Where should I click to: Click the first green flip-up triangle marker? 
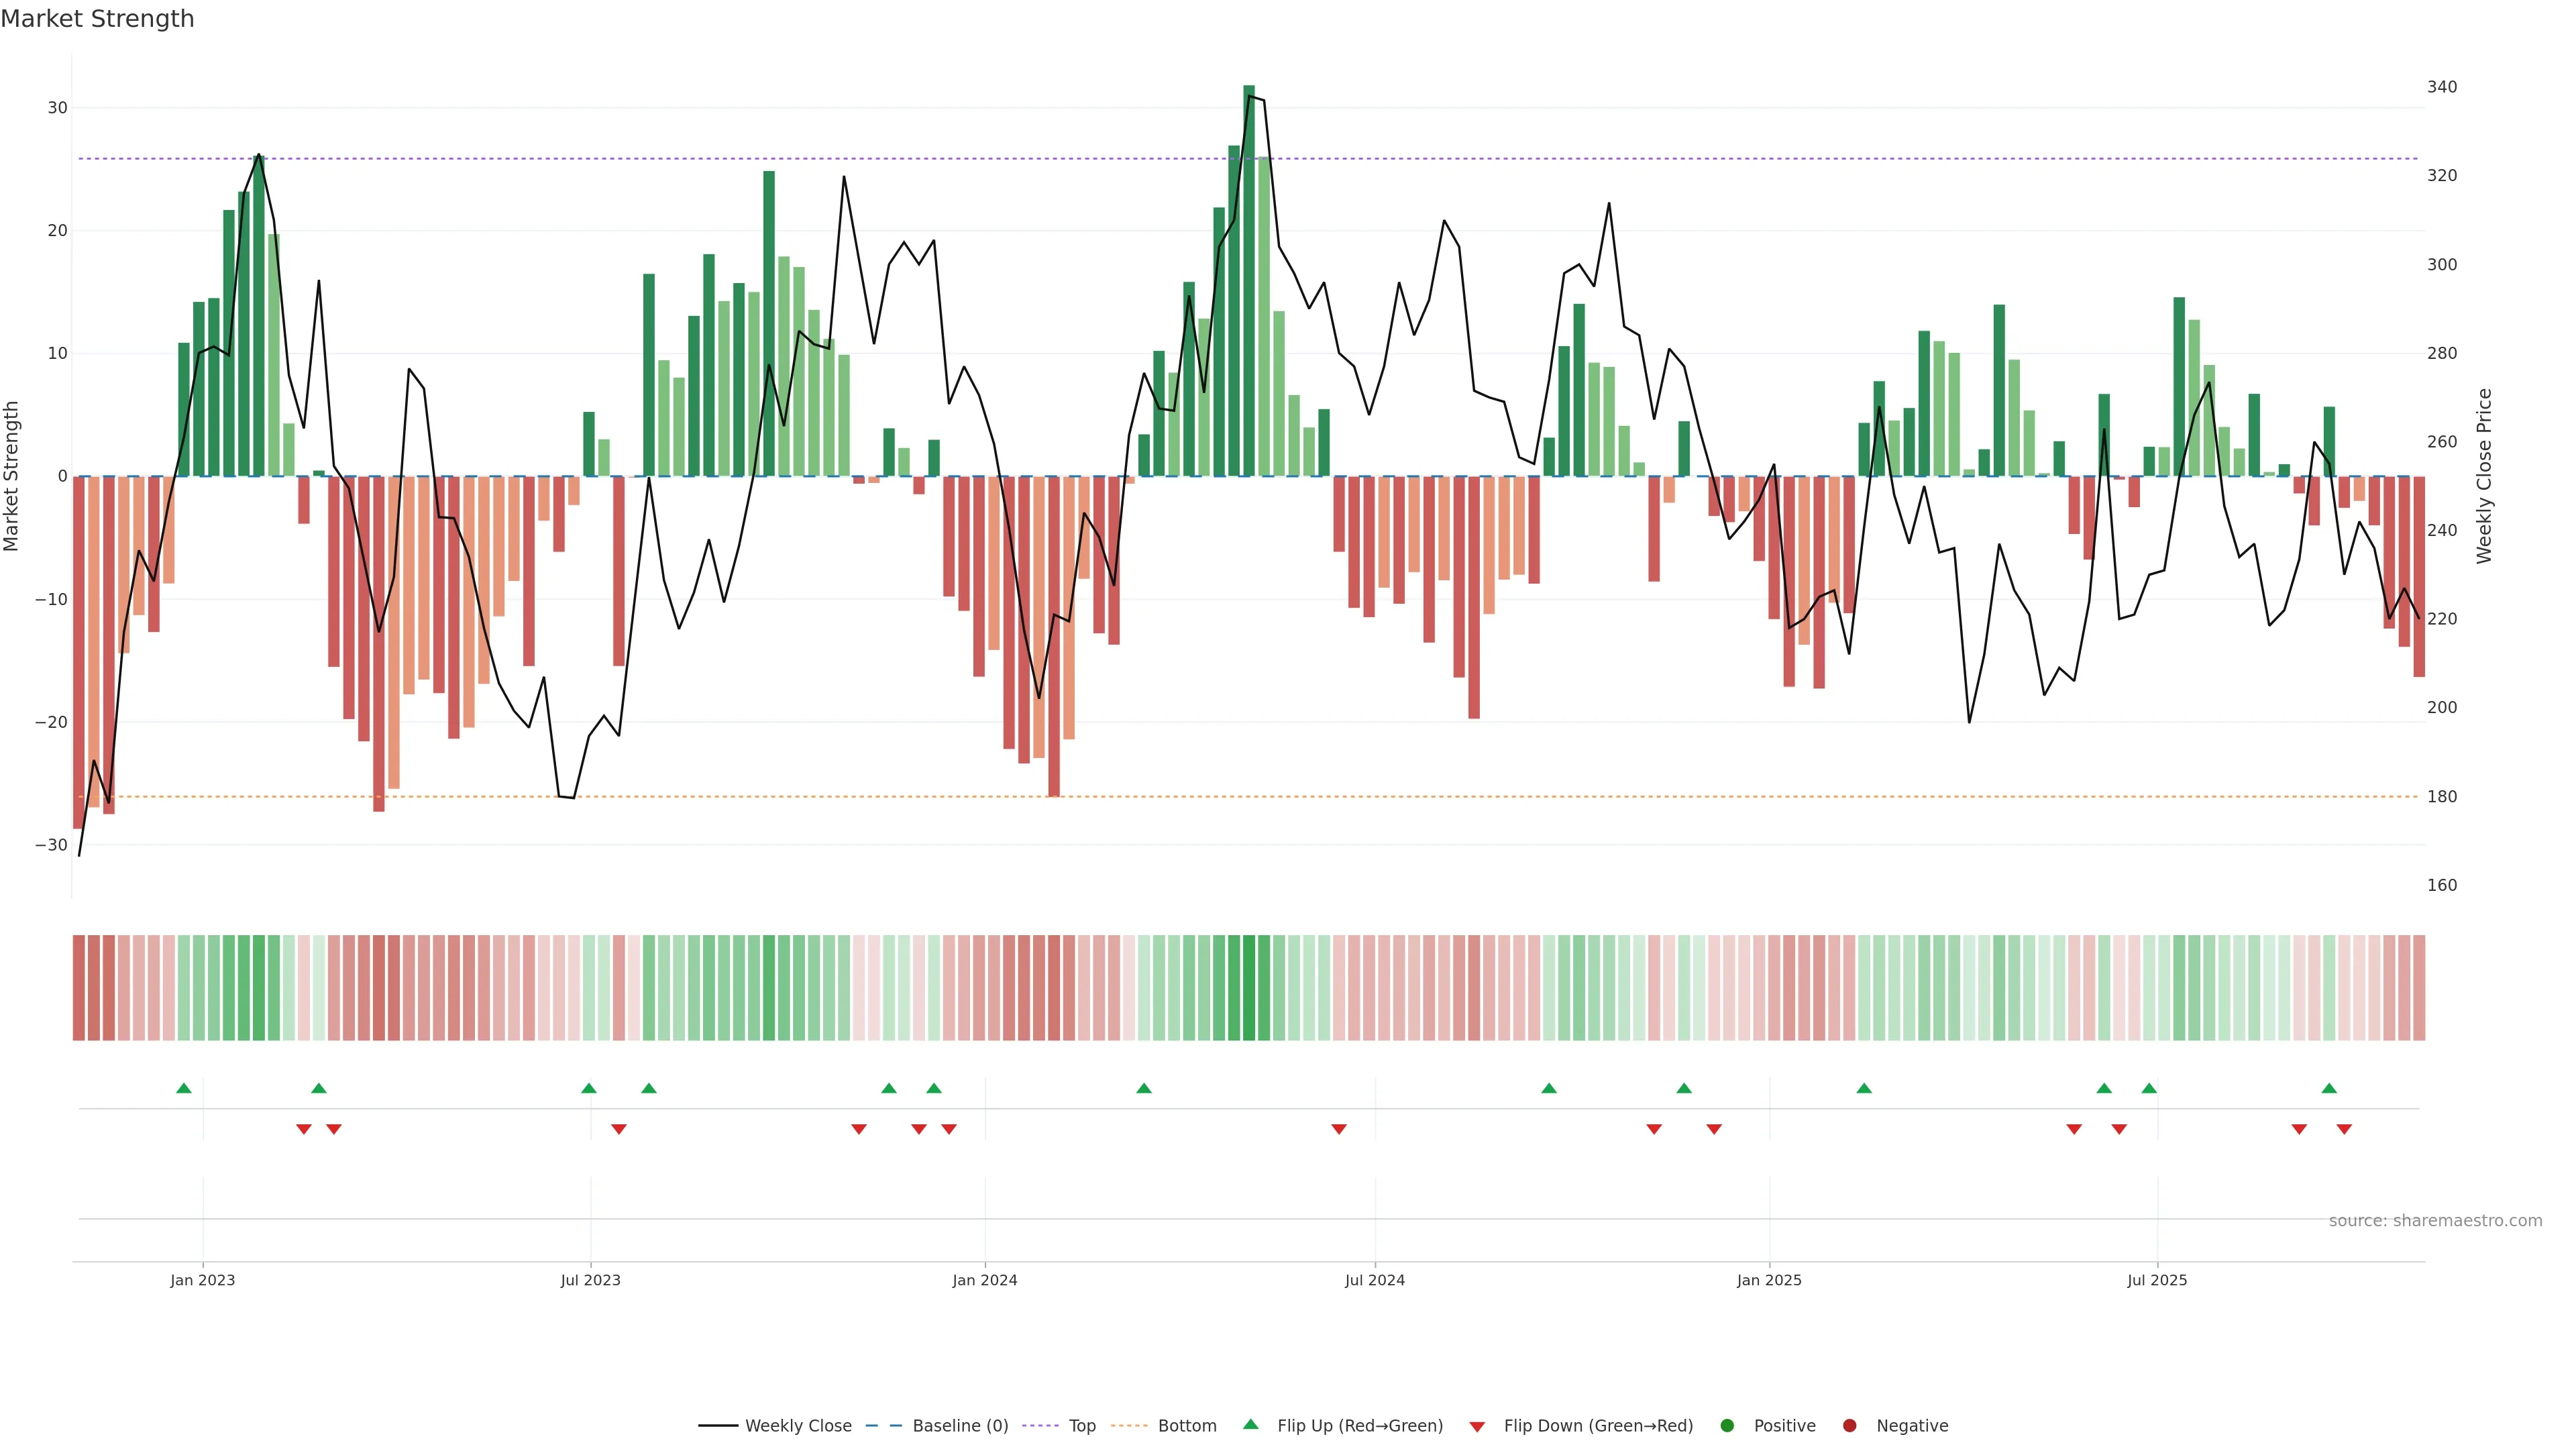184,1088
